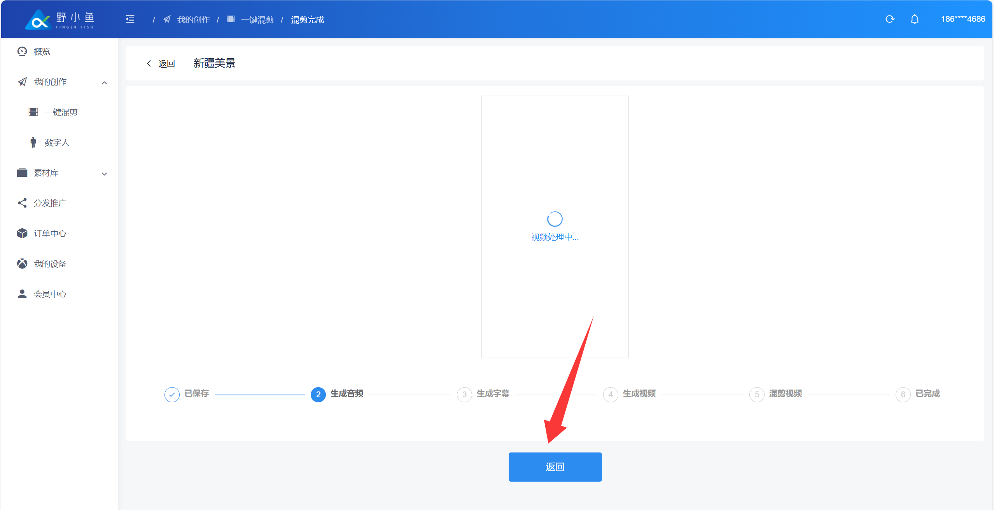Click 我的创作 breadcrumb link
Image resolution: width=994 pixels, height=510 pixels.
point(193,19)
